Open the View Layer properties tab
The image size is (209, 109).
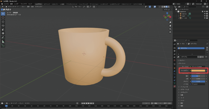175,54
